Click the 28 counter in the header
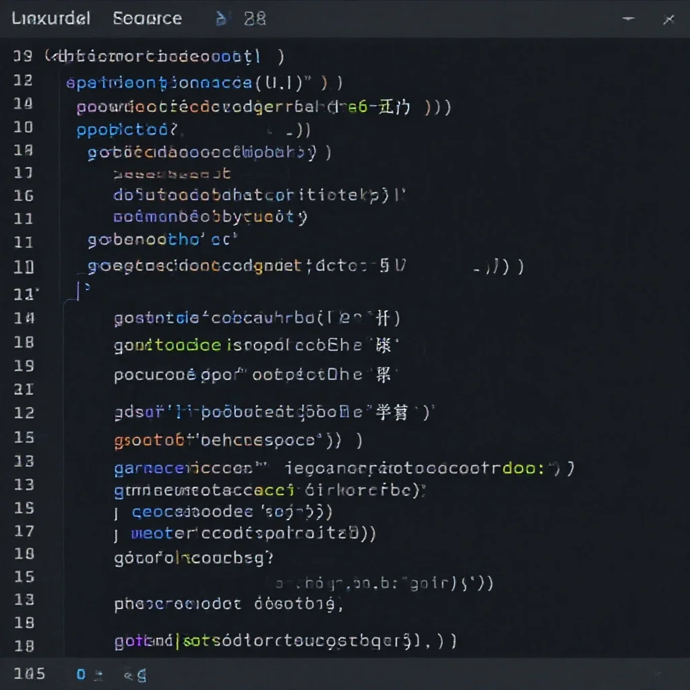Image resolution: width=690 pixels, height=690 pixels. point(255,18)
